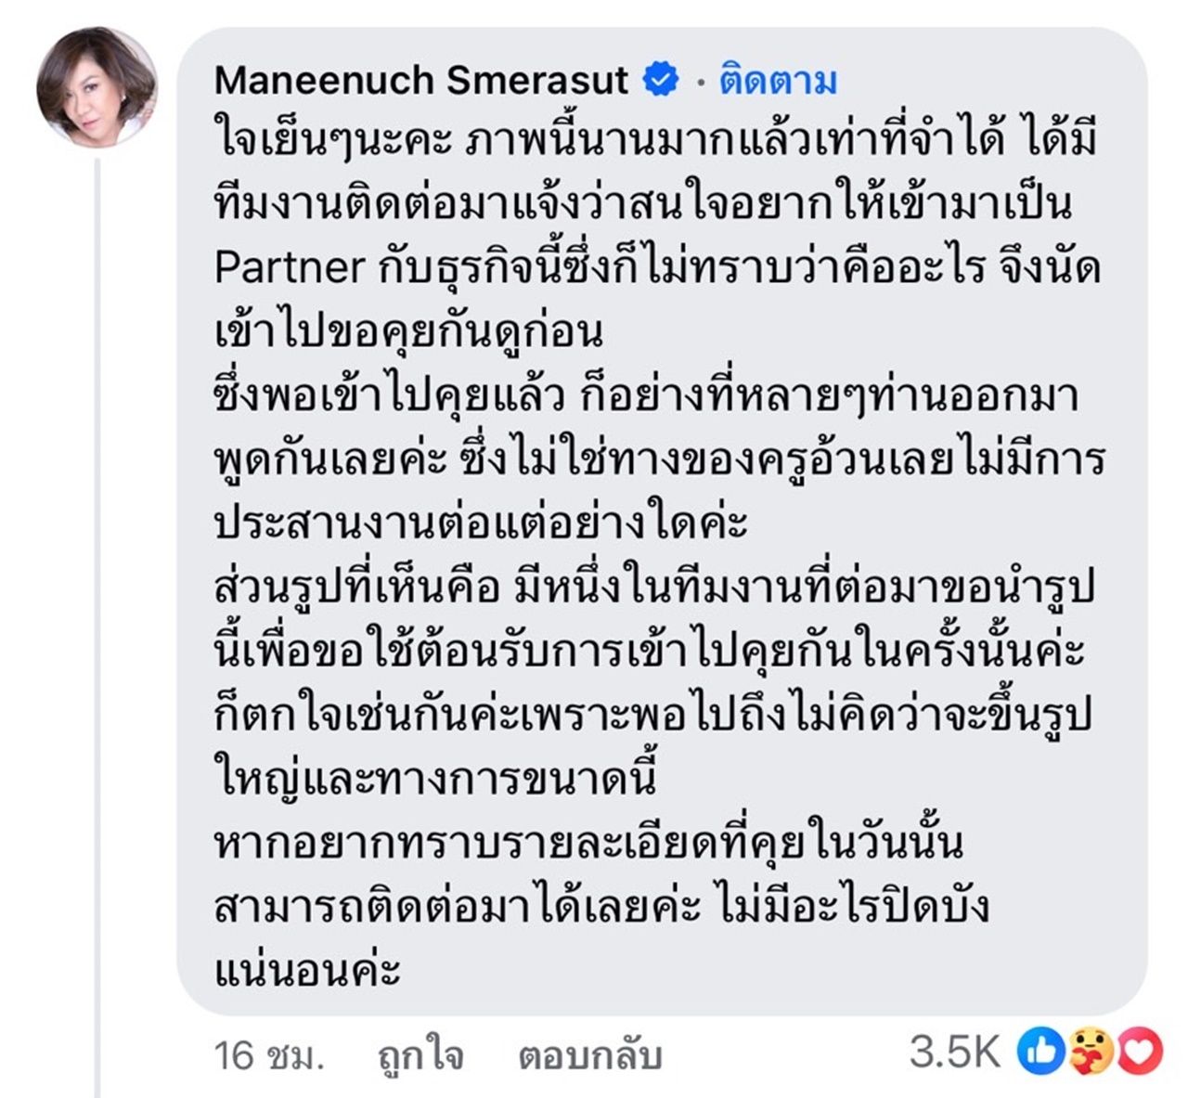Click the red heart love reaction icon
Image resolution: width=1188 pixels, height=1098 pixels.
1141,1052
